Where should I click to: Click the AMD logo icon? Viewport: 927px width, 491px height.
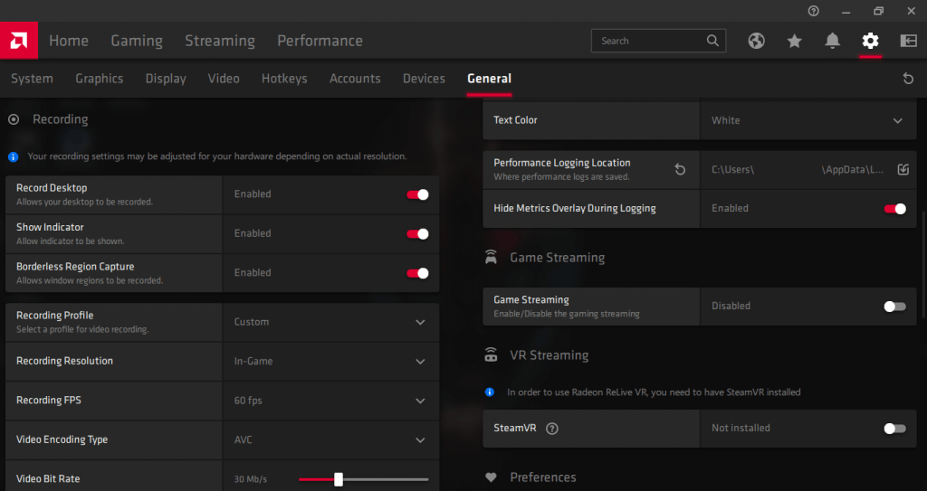(x=19, y=41)
